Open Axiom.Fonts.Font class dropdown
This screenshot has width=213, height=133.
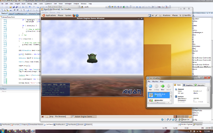click(x=20, y=17)
